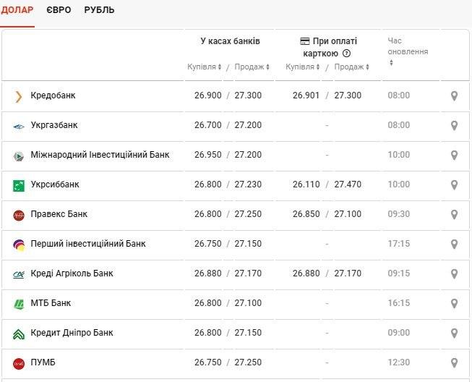
Task: Click the Правекс Банк logo icon
Action: click(19, 215)
